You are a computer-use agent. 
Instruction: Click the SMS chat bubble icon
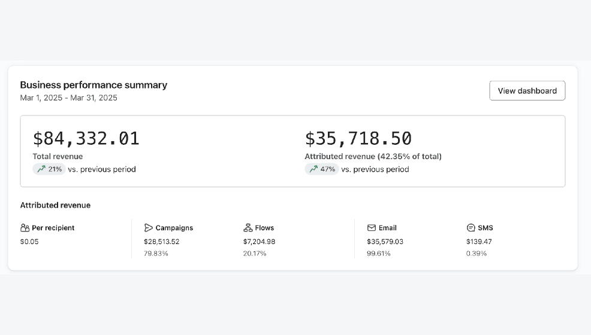(x=471, y=228)
